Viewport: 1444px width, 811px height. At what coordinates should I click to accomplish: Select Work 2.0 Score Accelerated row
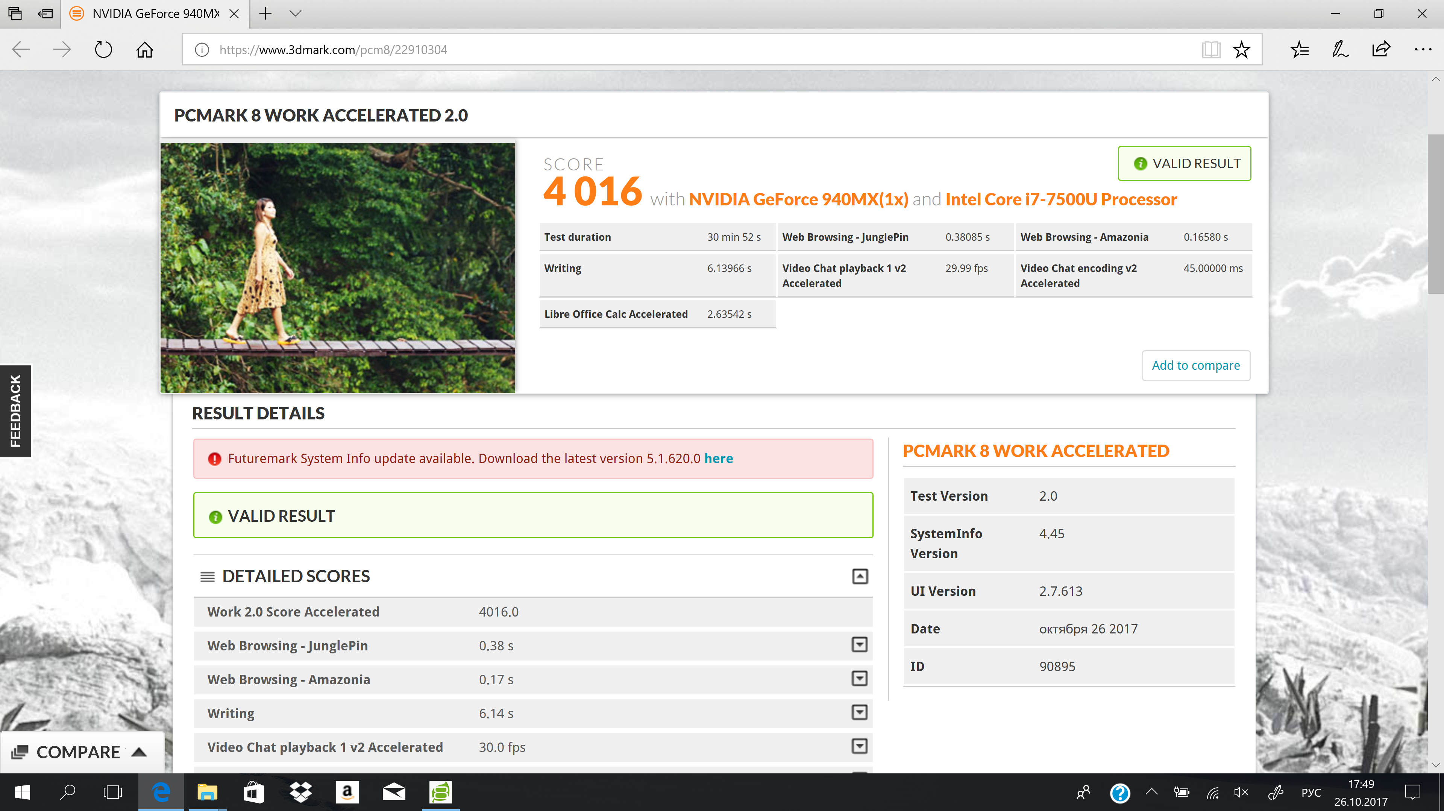pyautogui.click(x=533, y=612)
